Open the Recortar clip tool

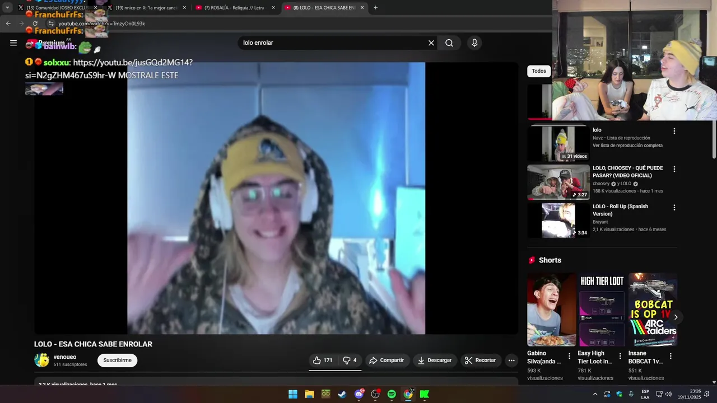point(481,360)
